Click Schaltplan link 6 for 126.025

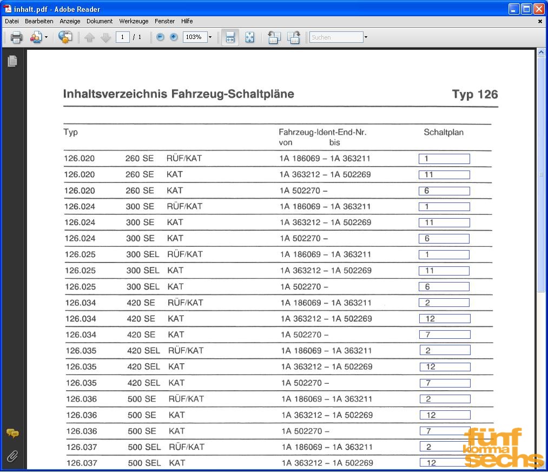pos(444,287)
